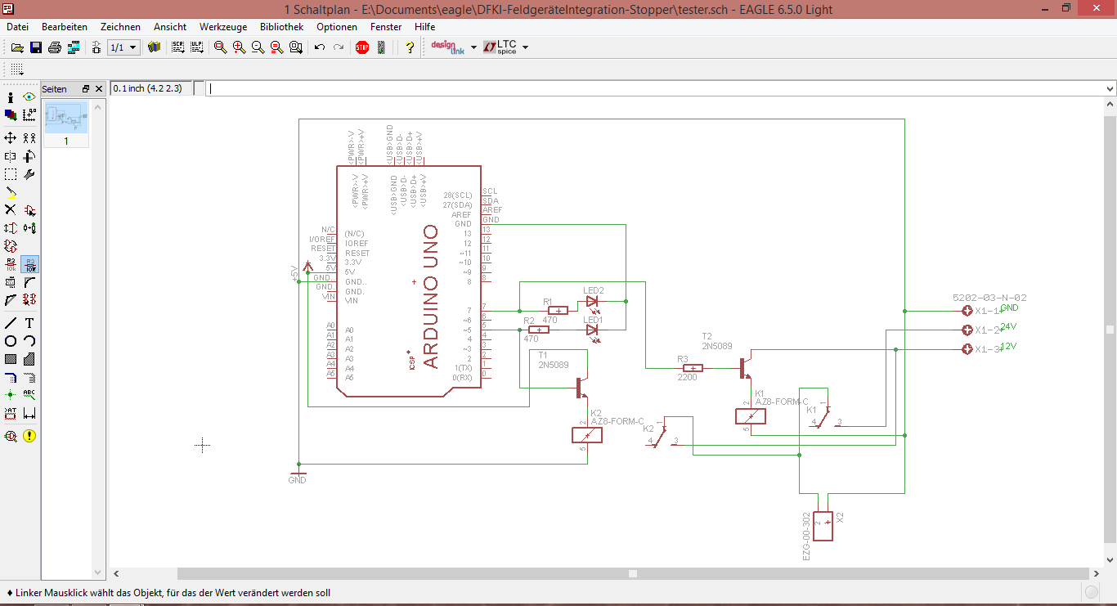This screenshot has width=1117, height=606.
Task: Select the active Value tool
Action: (x=29, y=264)
